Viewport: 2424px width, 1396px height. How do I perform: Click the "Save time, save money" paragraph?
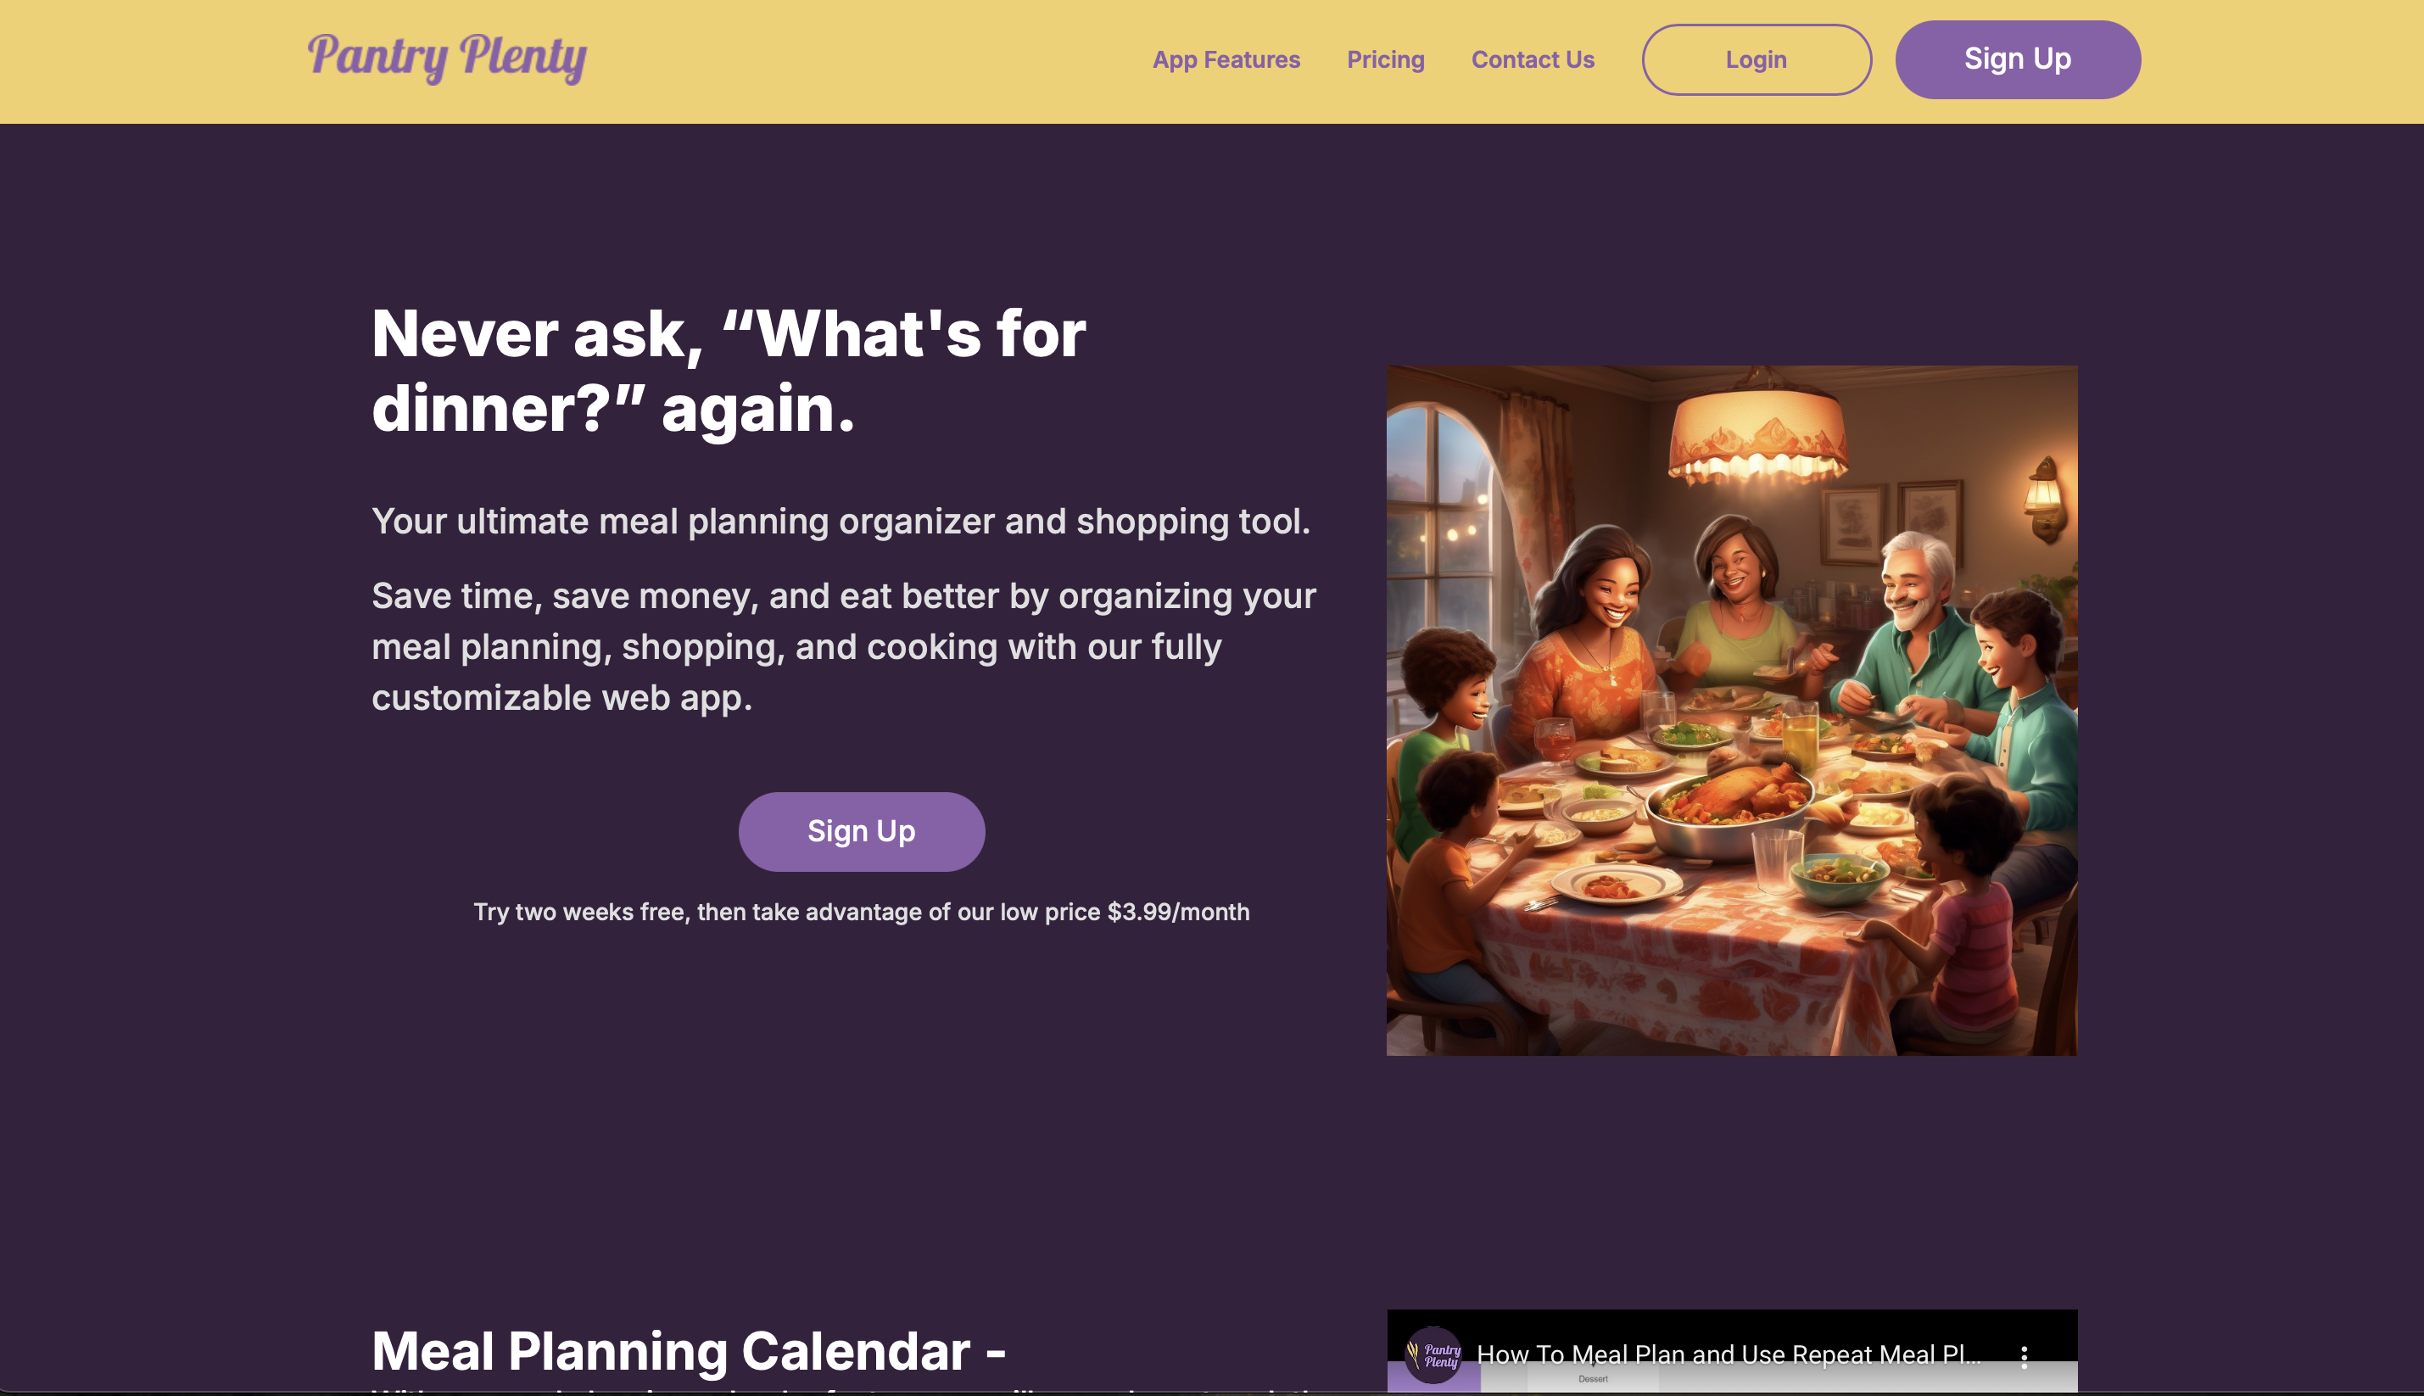[844, 647]
